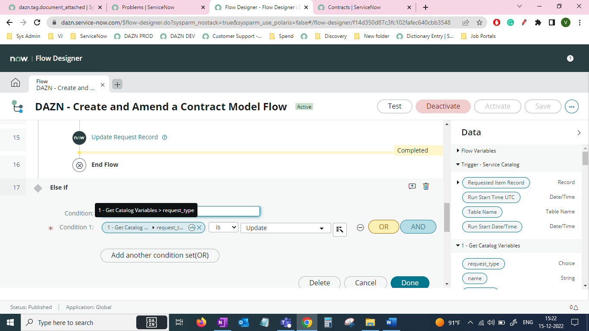Open the Update Request Record action link

125,137
